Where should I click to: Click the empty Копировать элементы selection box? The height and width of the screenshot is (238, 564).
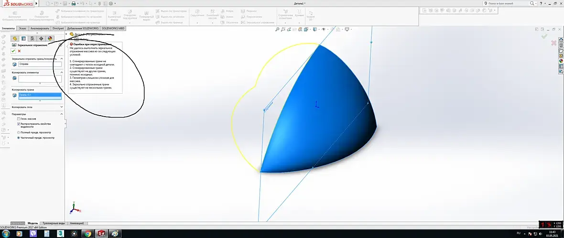tap(40, 79)
